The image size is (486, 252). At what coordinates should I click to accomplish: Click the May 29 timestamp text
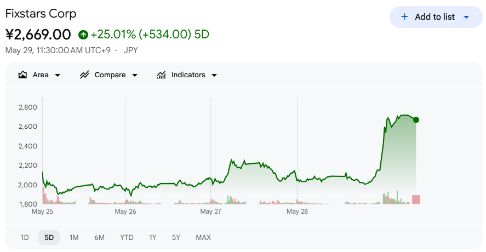58,50
